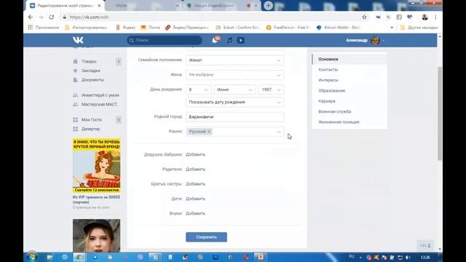
Task: Open the birthday month dropdown showing Июня
Action: click(234, 90)
